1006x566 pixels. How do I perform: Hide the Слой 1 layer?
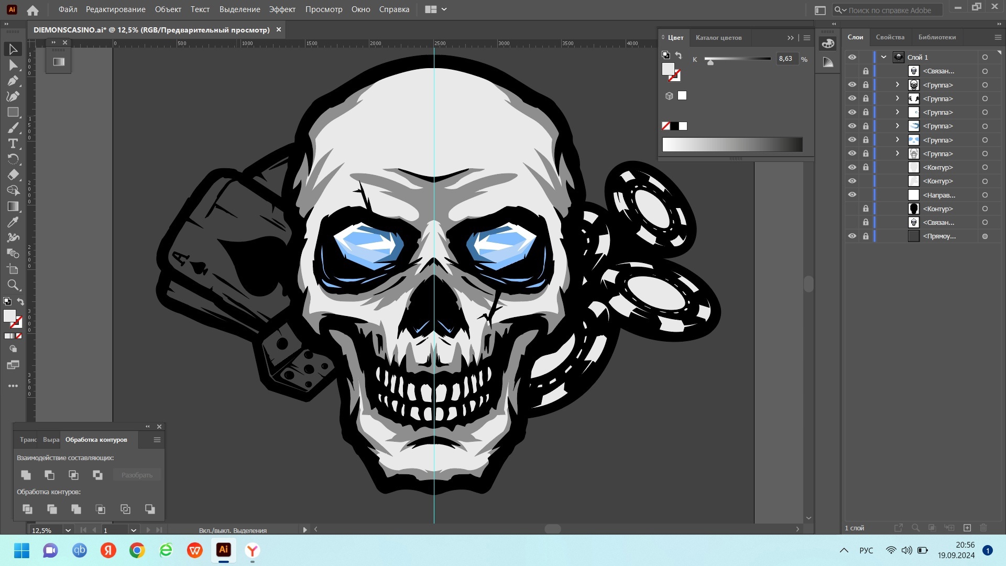click(852, 57)
